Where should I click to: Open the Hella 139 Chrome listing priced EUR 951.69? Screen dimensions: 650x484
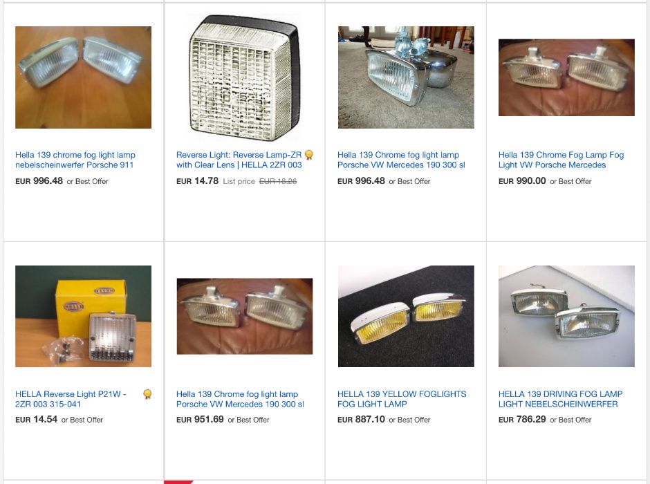coord(240,399)
